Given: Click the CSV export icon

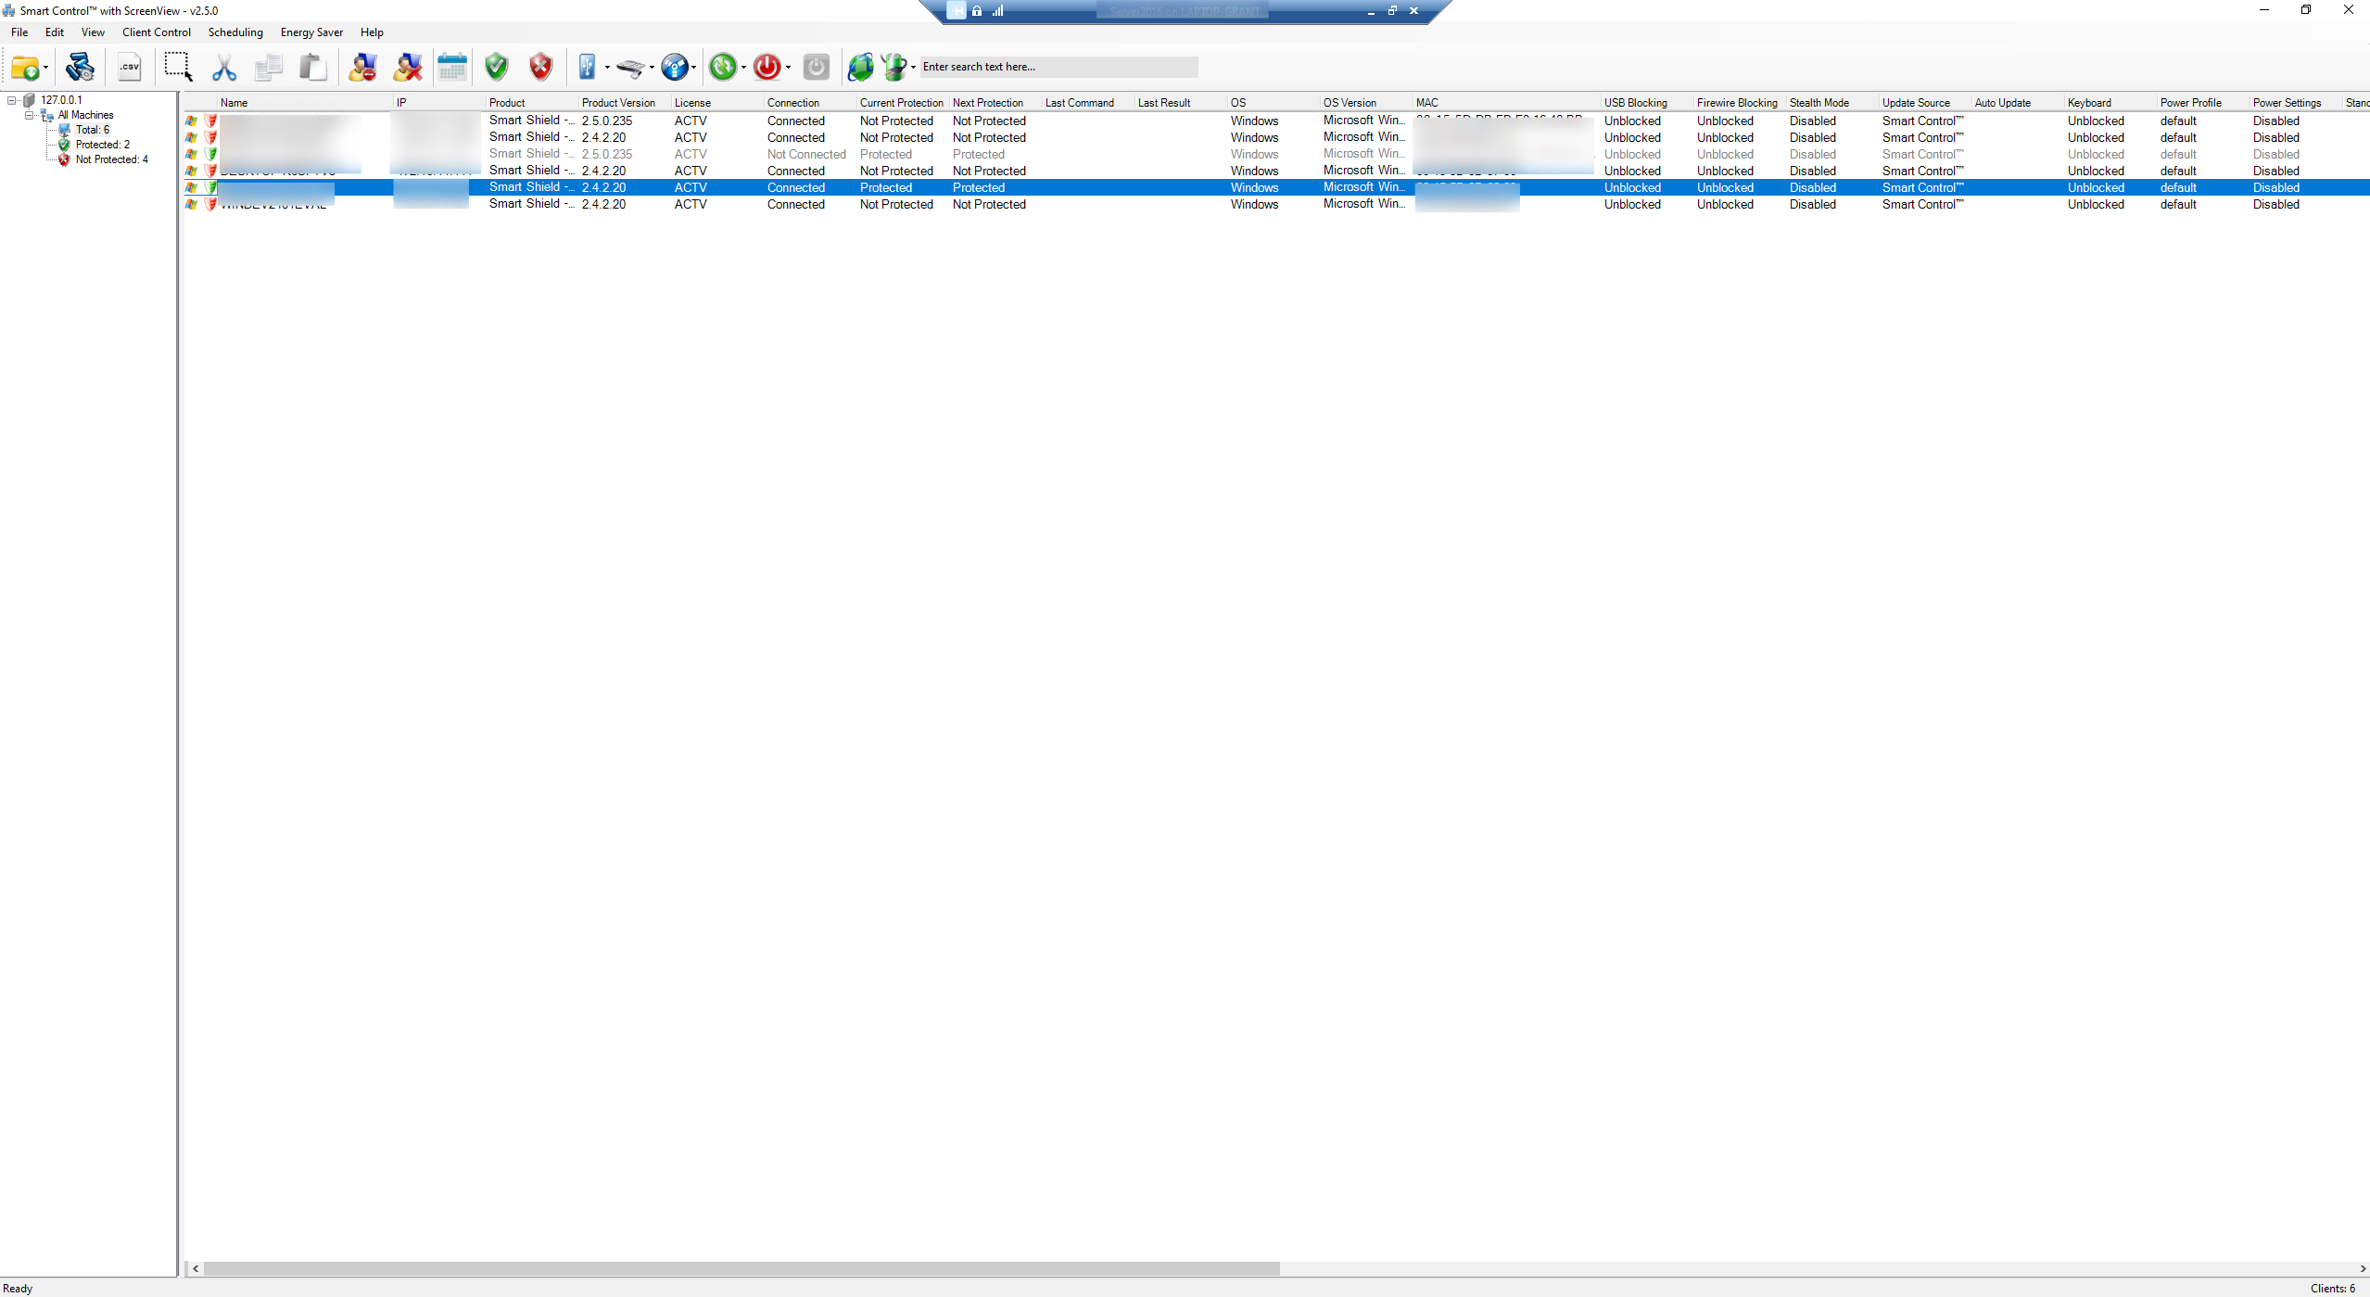Looking at the screenshot, I should (x=130, y=67).
